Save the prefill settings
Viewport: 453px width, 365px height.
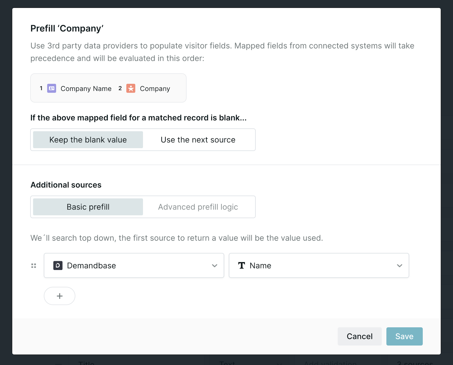(404, 336)
